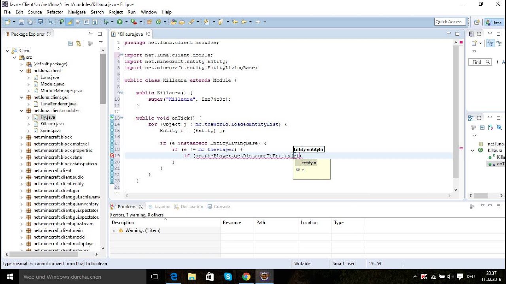Toggle Hide Fields in Outline toolbar
Image resolution: width=506 pixels, height=284 pixels.
499,127
